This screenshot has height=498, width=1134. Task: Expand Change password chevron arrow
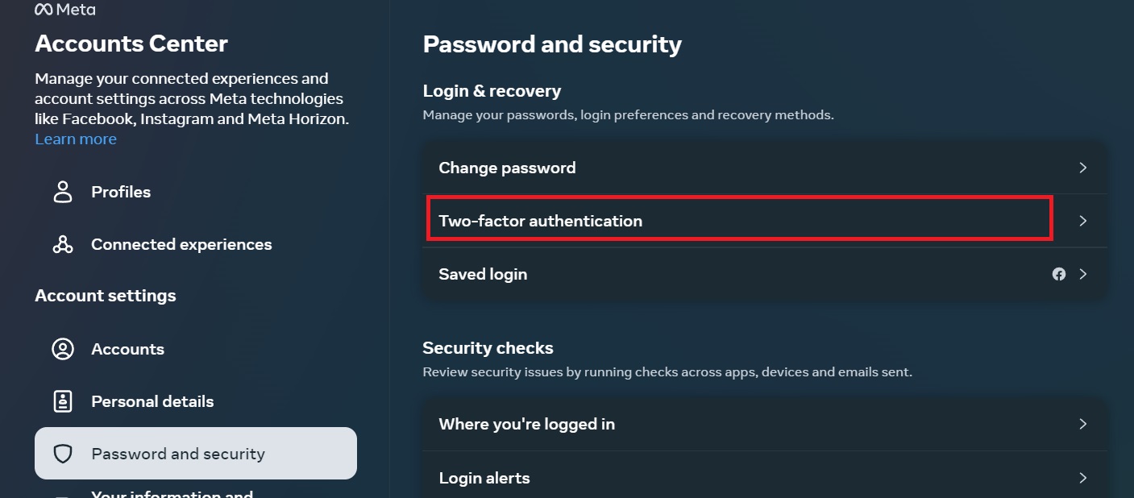1083,168
